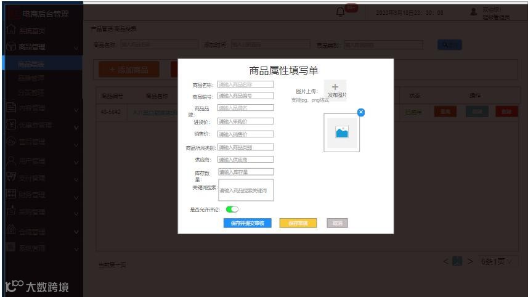528x297 pixels.
Task: Focus the 进货价 input field
Action: (245, 121)
